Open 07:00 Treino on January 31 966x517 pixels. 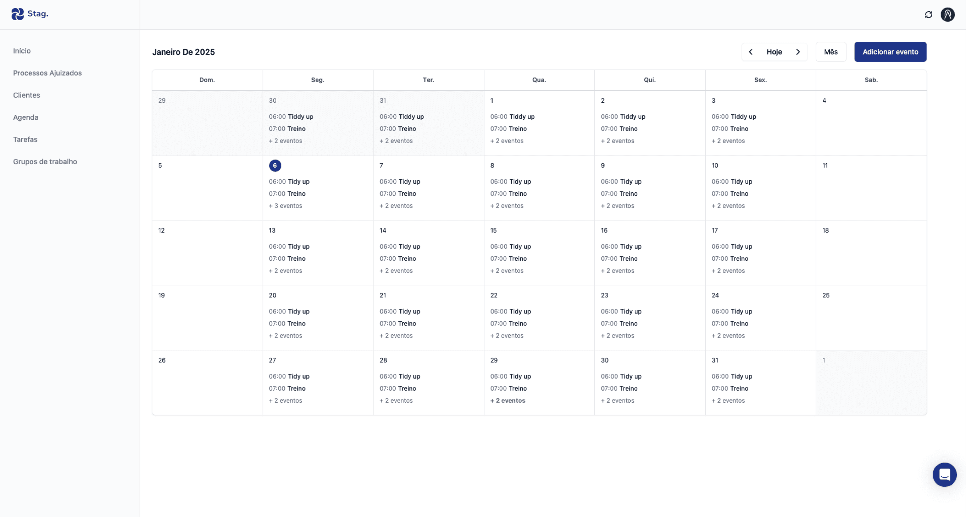coord(730,388)
